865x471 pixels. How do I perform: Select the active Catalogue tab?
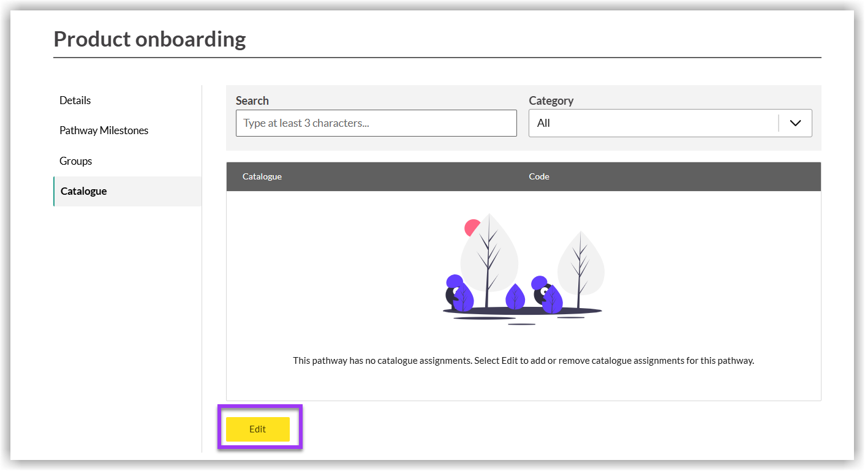83,190
